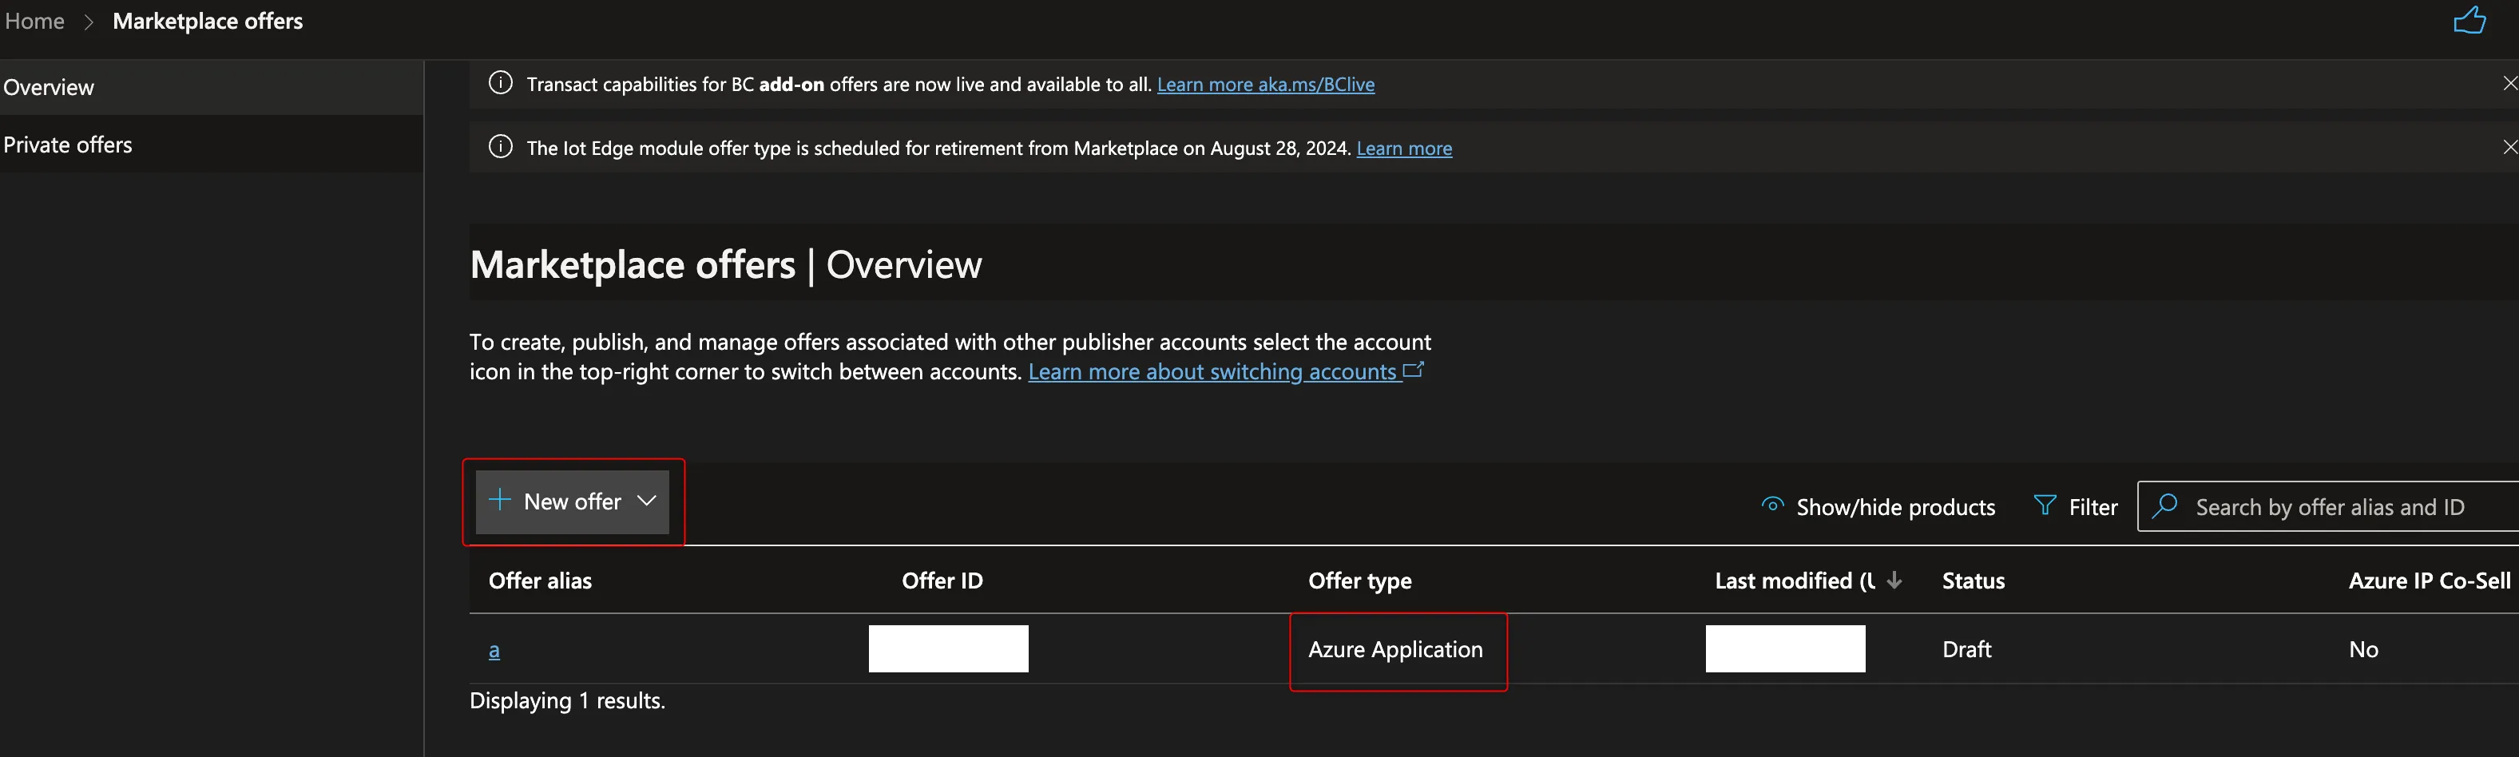Click the plus icon on New offer
The height and width of the screenshot is (757, 2519).
(x=500, y=501)
